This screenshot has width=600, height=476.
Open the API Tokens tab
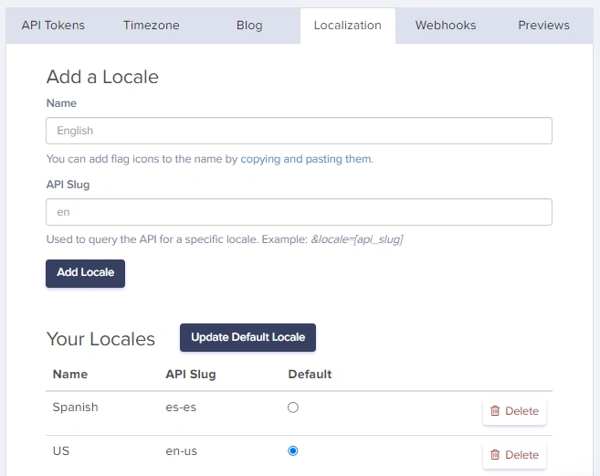tap(53, 26)
